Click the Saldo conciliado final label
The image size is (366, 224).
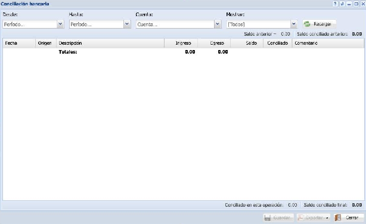pos(325,205)
